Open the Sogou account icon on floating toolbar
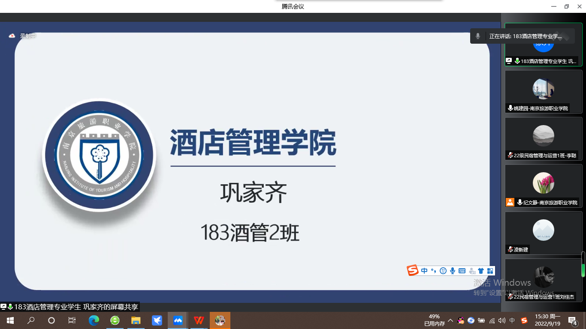This screenshot has width=586, height=329. point(472,271)
